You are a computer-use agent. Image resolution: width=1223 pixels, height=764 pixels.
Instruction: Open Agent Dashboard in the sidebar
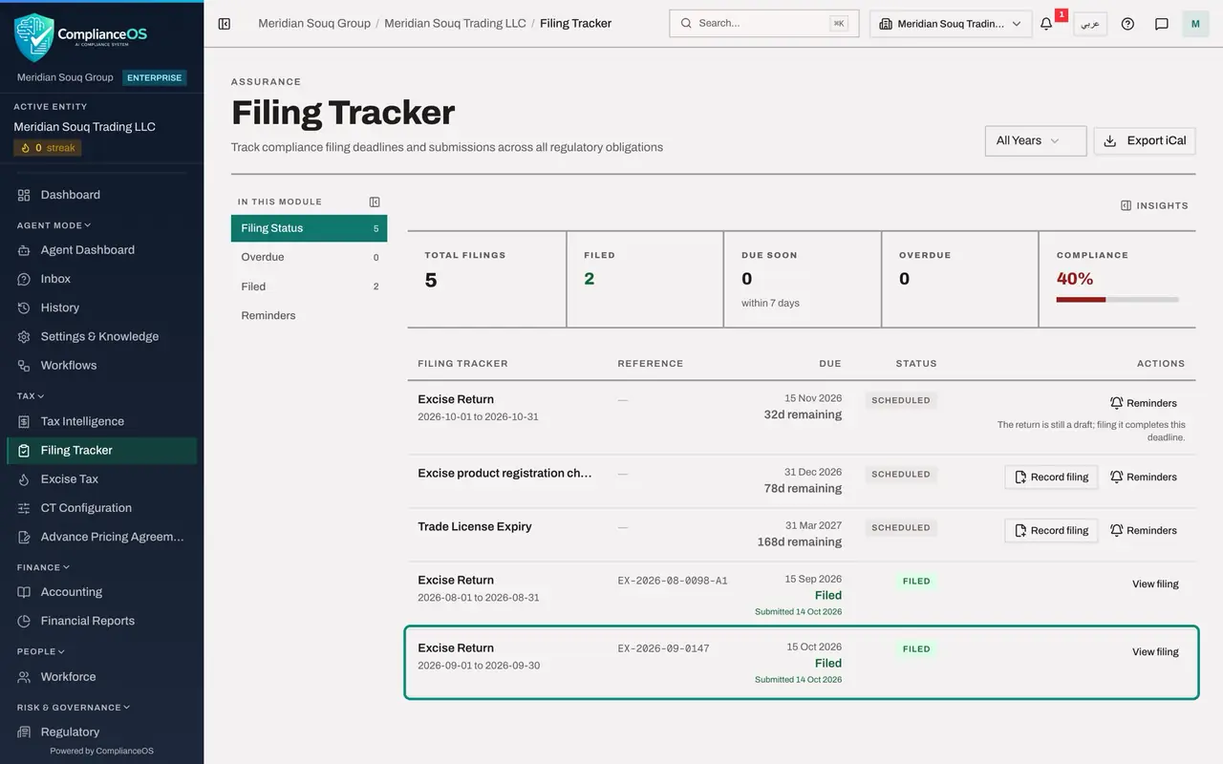pyautogui.click(x=102, y=250)
